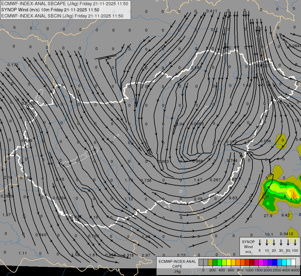Select the dark red CAPE legend swatch
301x276 pixels.
pyautogui.click(x=252, y=263)
